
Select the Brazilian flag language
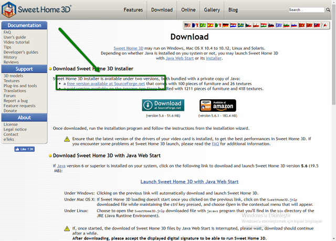point(203,25)
